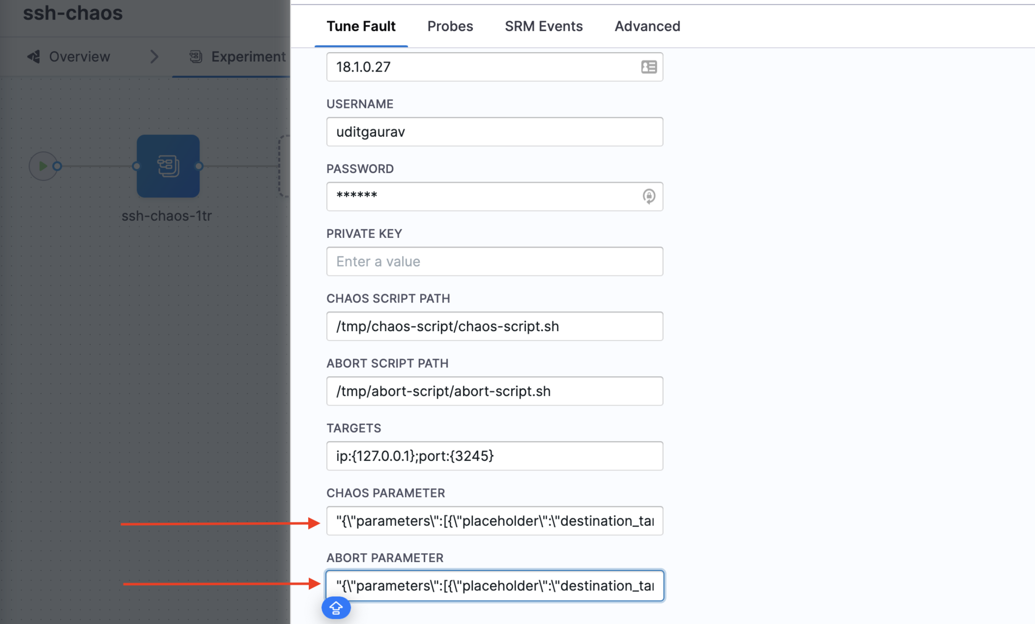Select the ssh-chaos-1tr fault node
The image size is (1035, 624).
click(168, 166)
